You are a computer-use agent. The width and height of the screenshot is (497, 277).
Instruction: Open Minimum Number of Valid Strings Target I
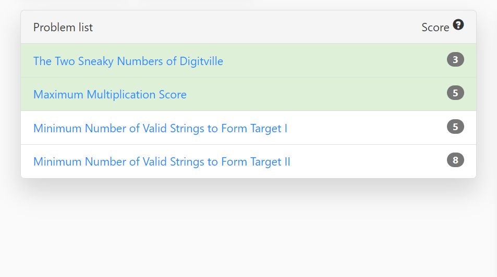click(x=160, y=128)
